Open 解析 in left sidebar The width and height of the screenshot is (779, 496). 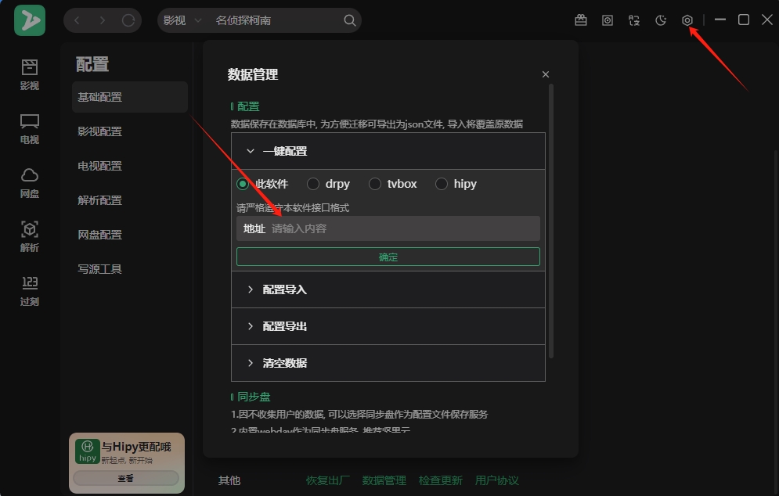pyautogui.click(x=29, y=237)
